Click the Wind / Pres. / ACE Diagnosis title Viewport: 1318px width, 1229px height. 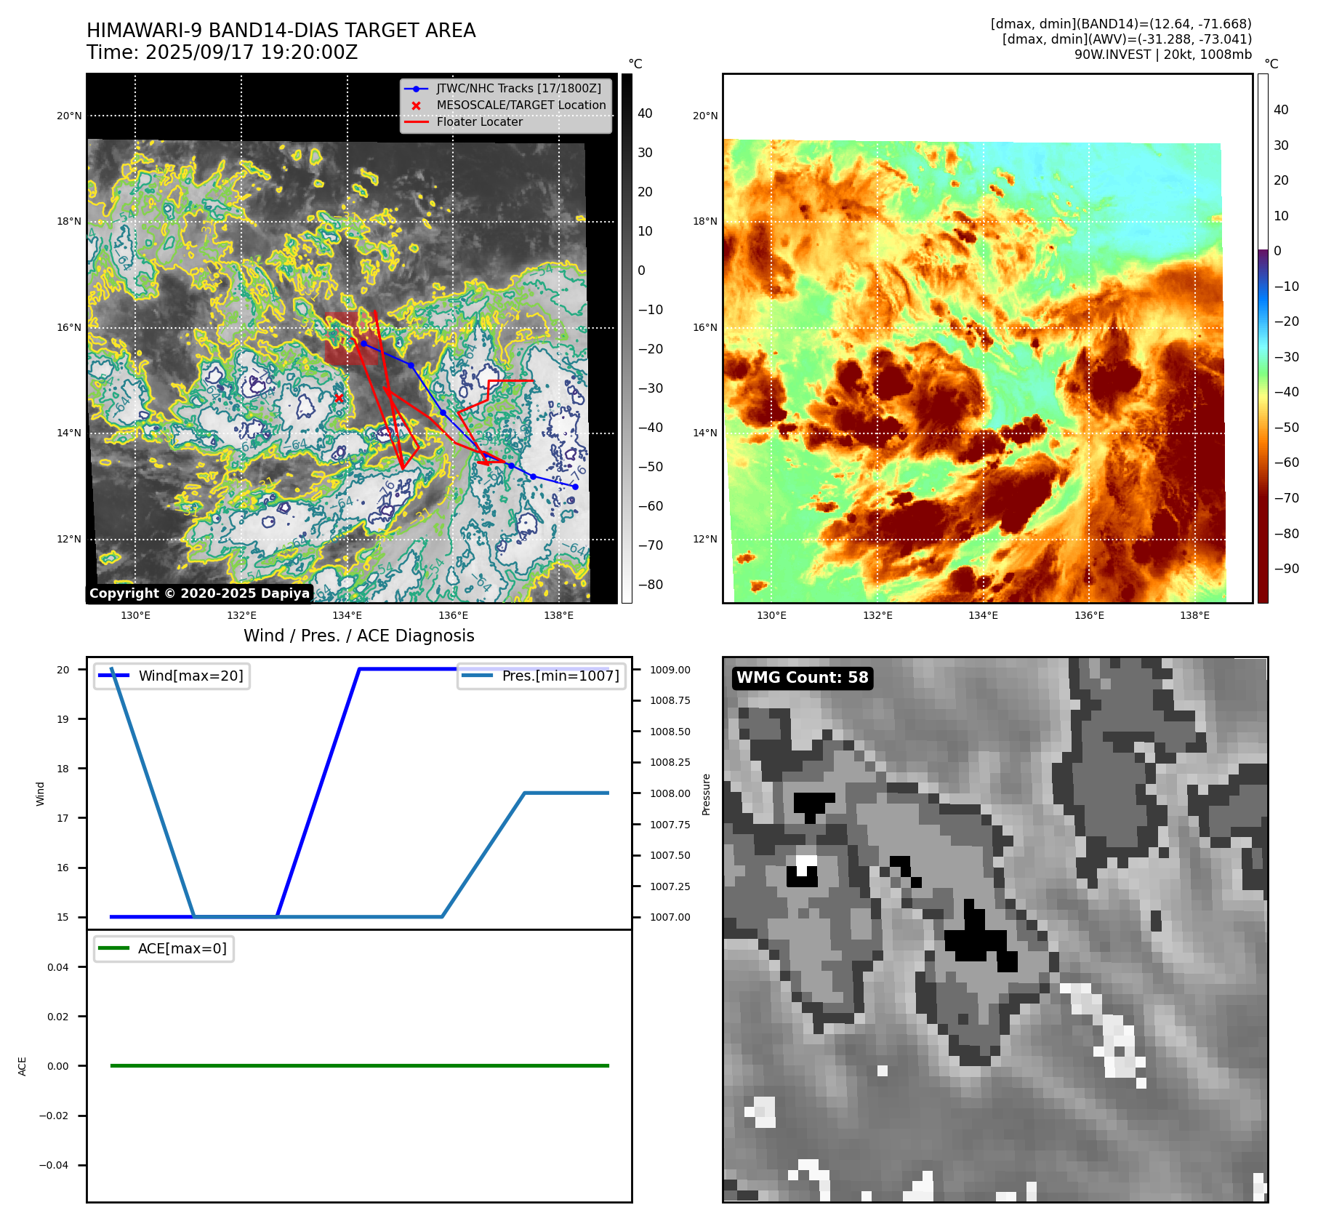pos(359,636)
